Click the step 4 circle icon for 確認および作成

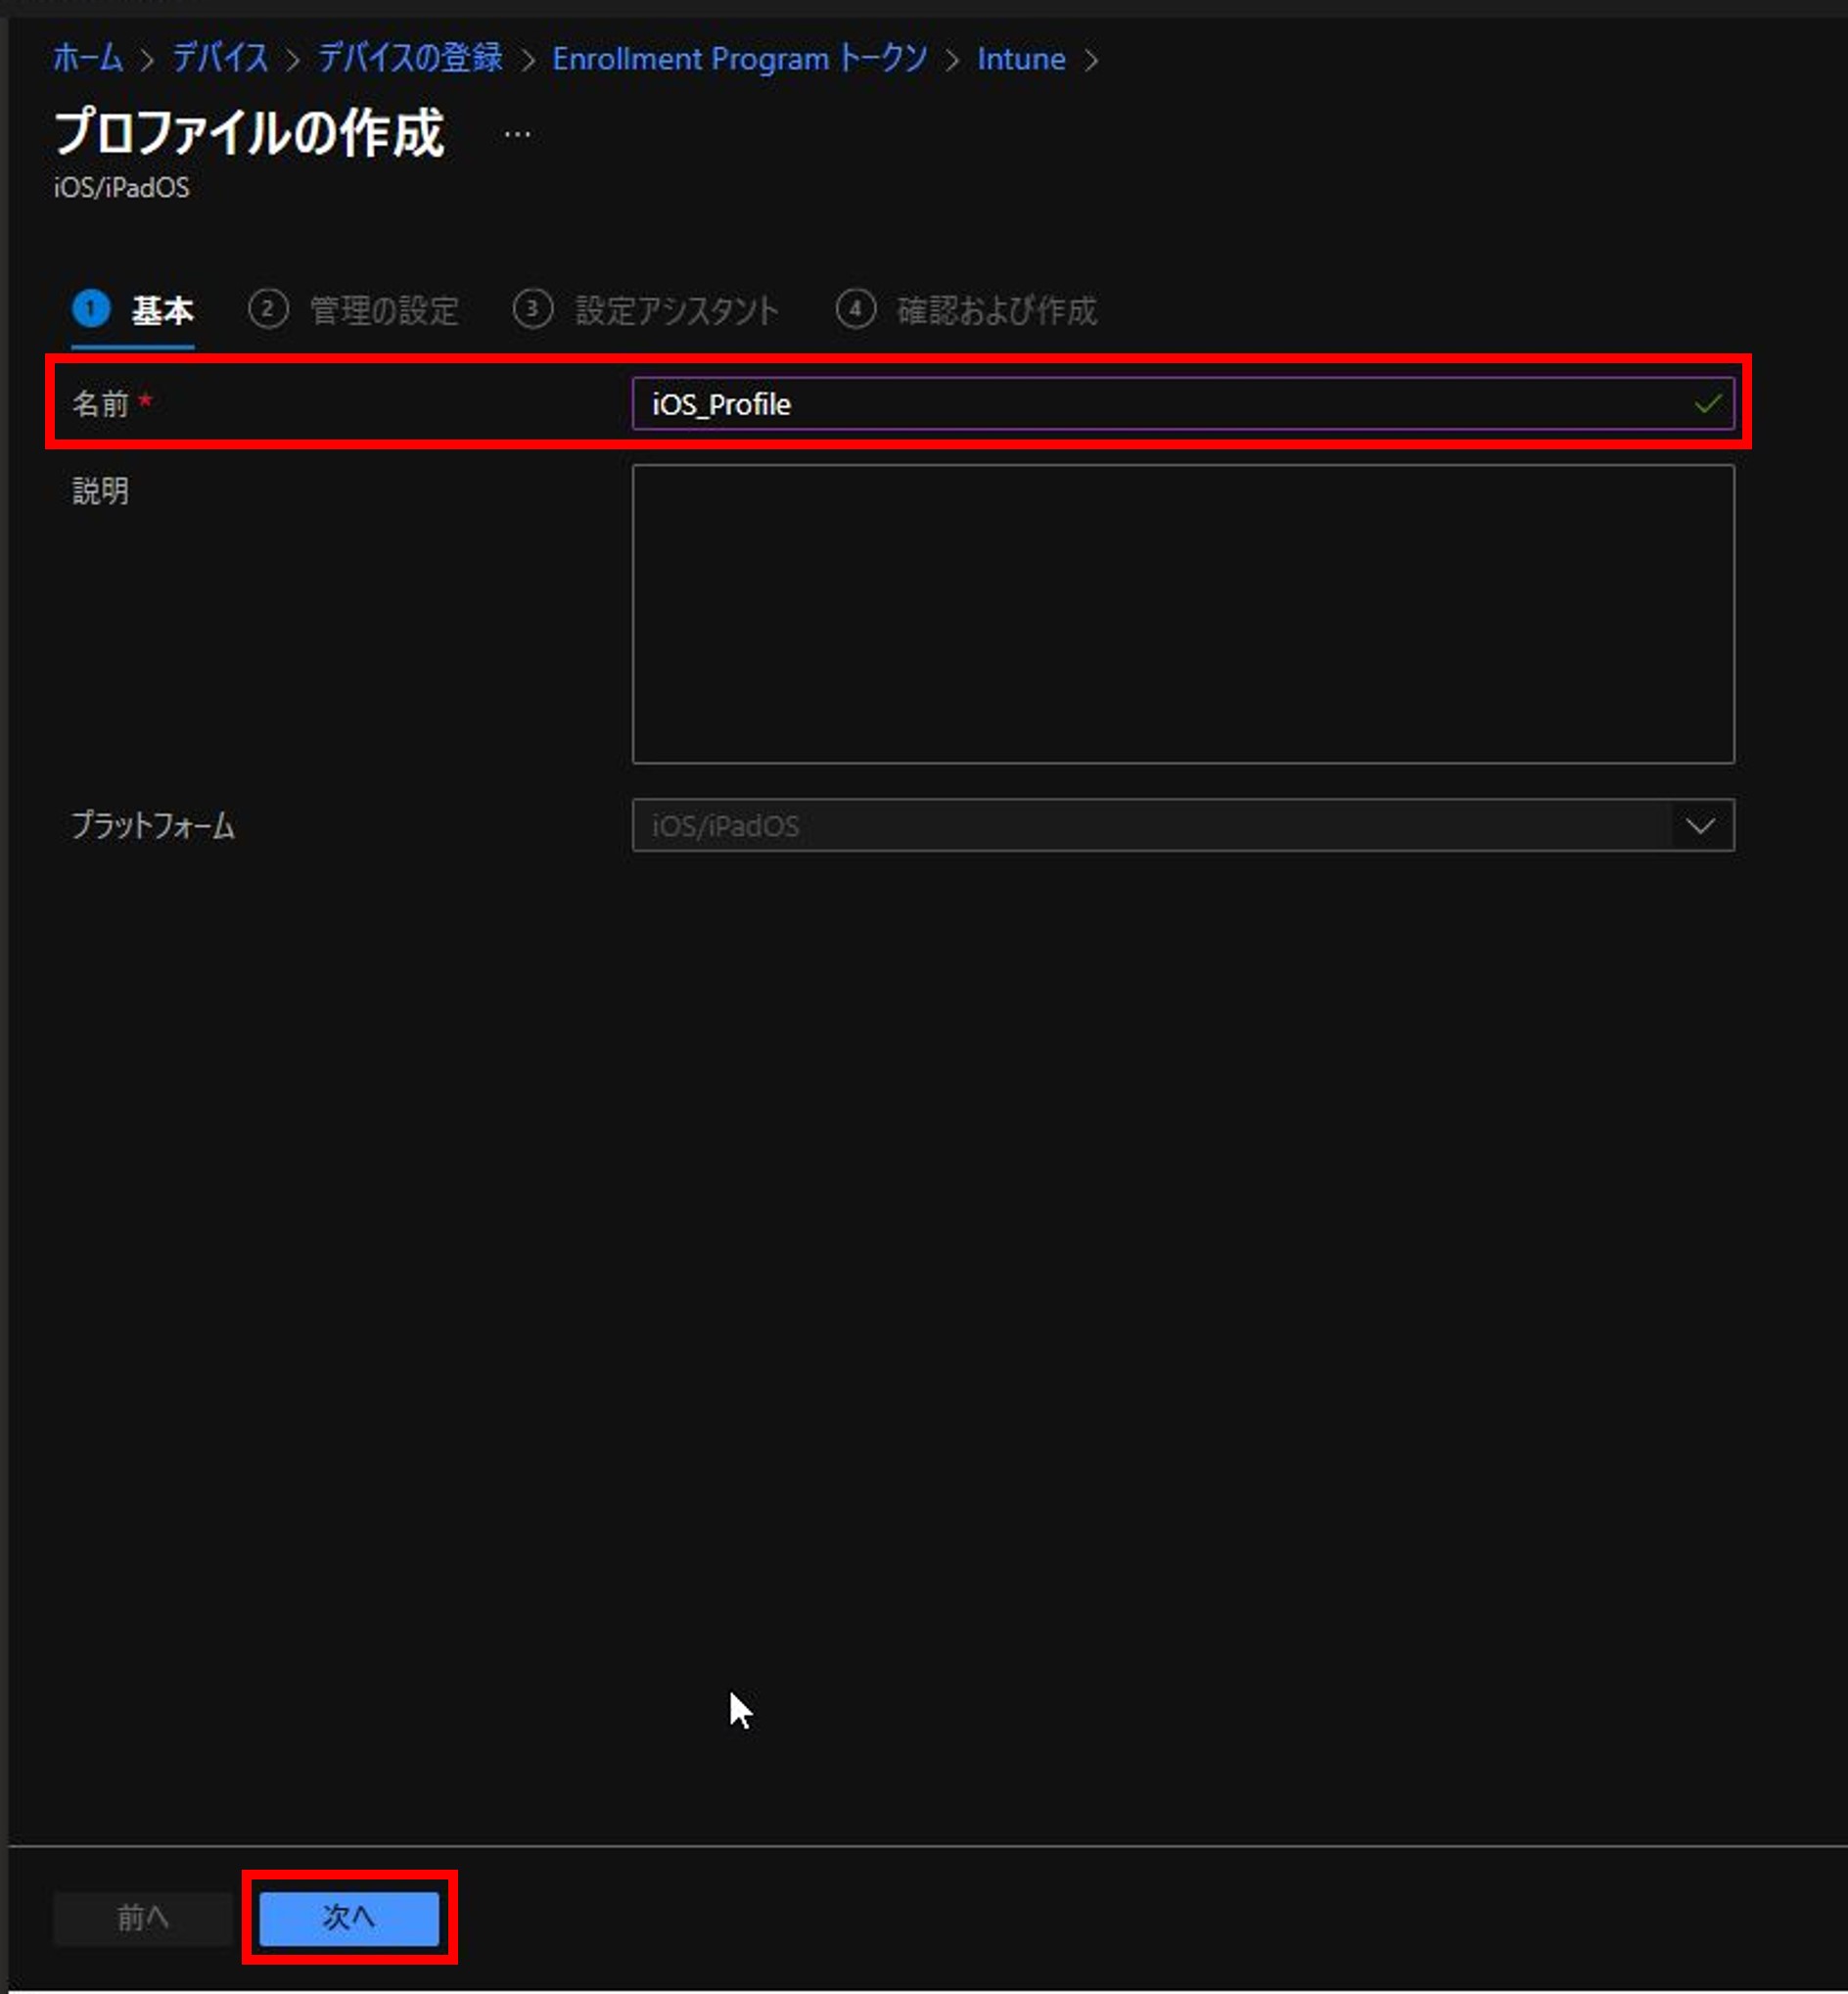tap(856, 310)
